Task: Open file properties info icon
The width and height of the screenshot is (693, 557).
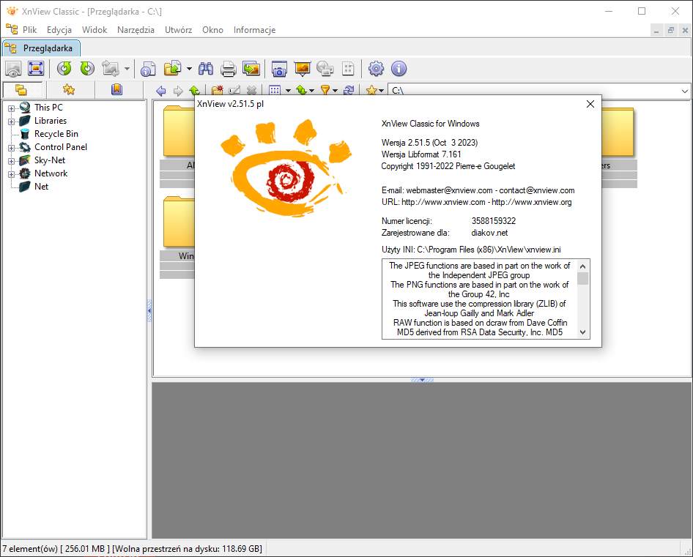Action: [x=148, y=69]
